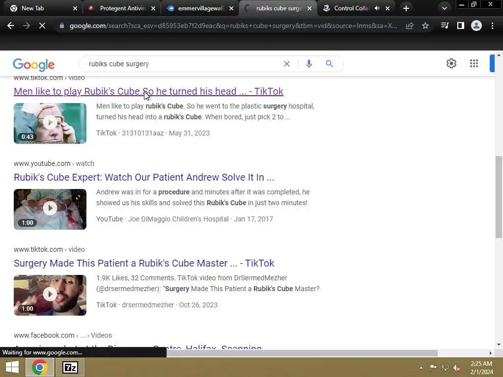
Task: Open 7-Zip from the taskbar
Action: (70, 367)
